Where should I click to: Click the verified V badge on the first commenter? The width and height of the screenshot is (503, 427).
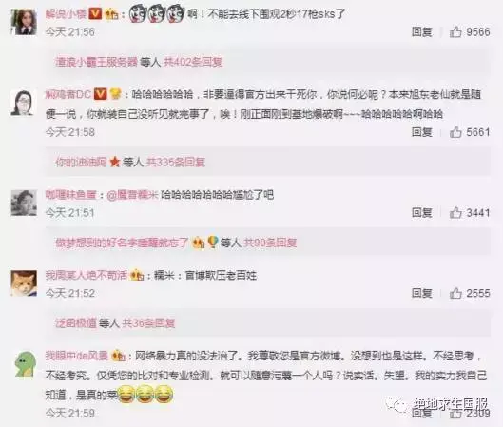point(95,13)
